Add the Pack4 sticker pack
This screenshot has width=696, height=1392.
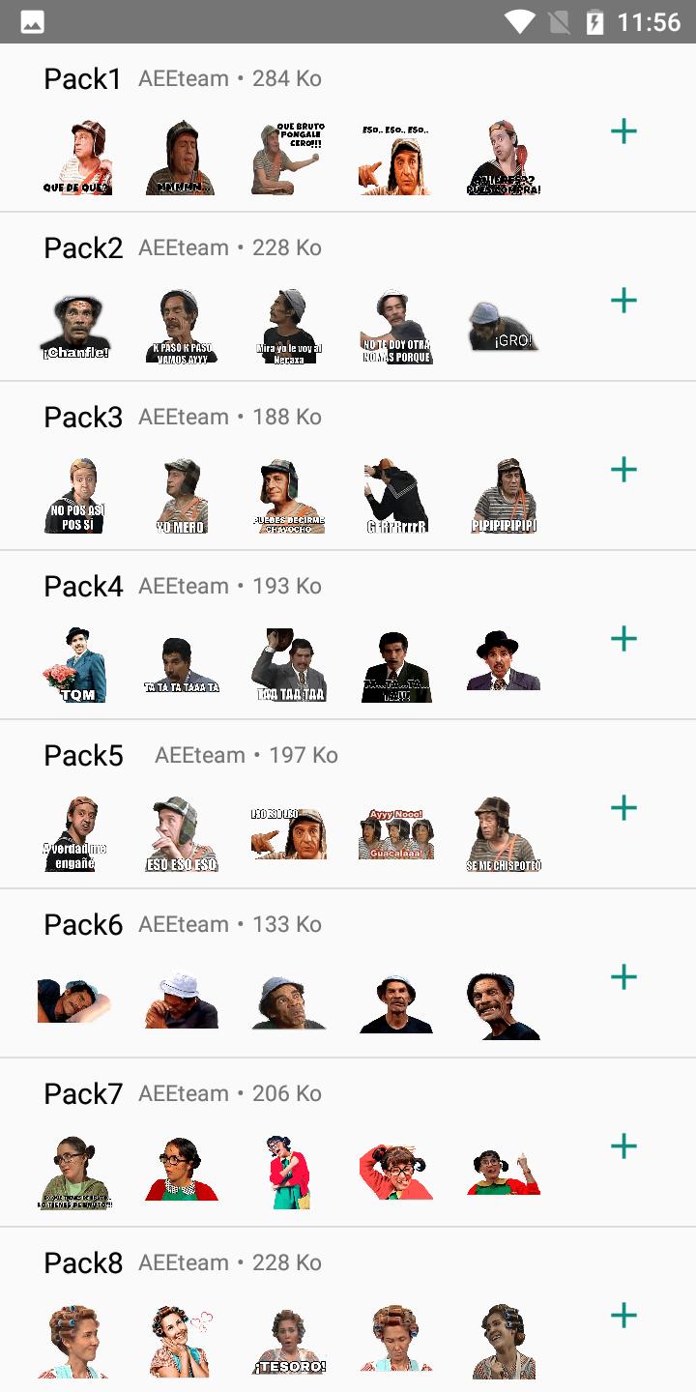click(623, 639)
